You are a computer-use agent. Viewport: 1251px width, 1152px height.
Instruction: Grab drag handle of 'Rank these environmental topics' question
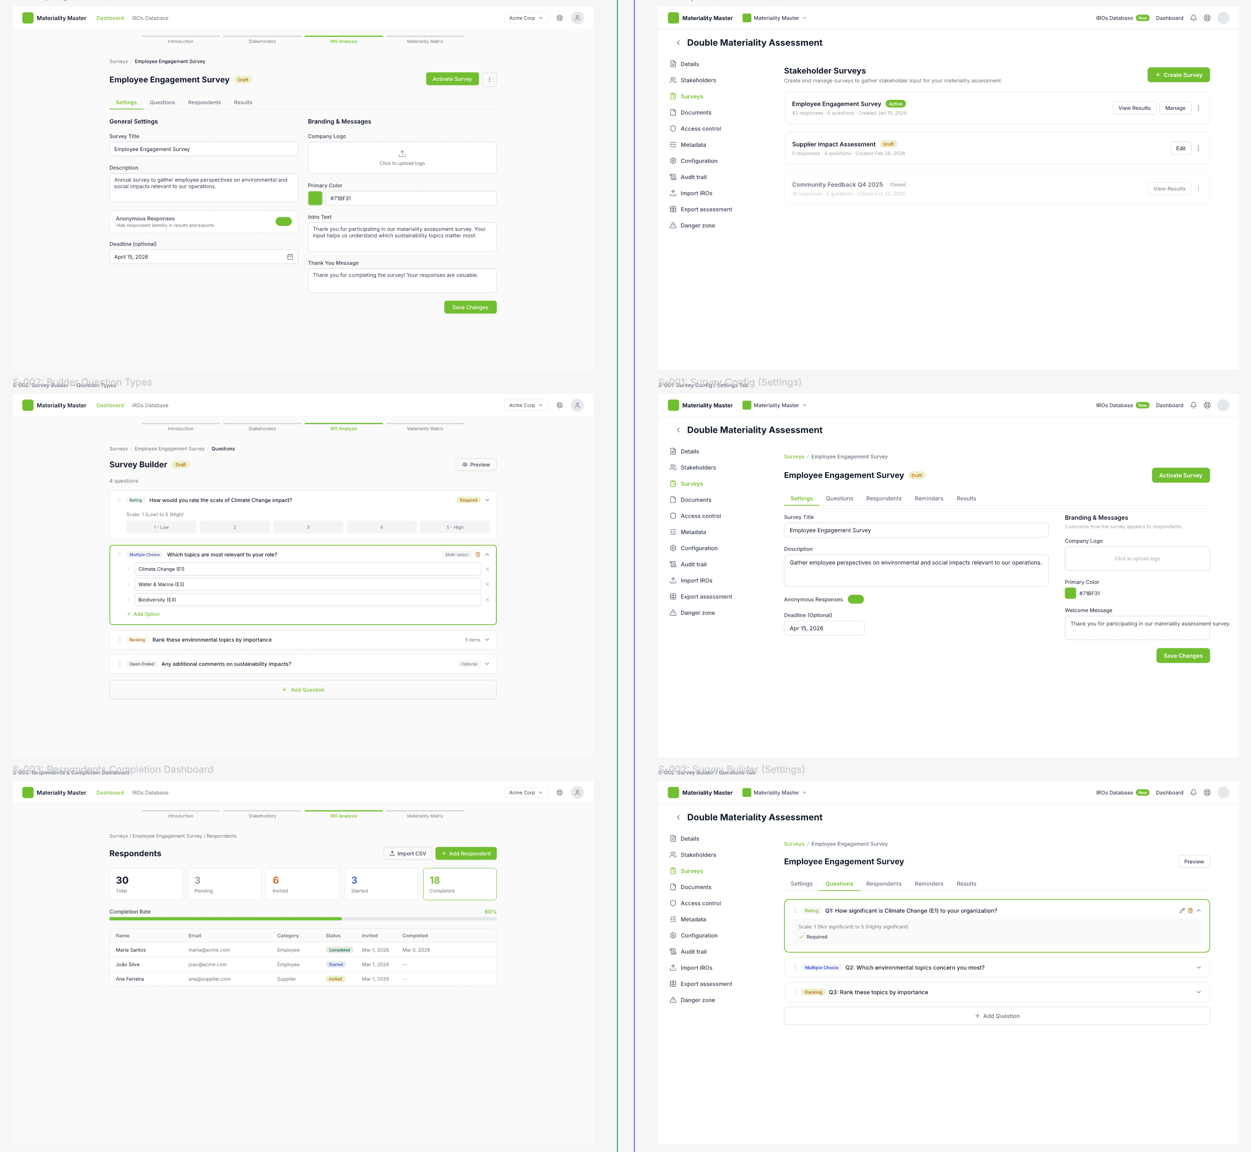pos(119,639)
